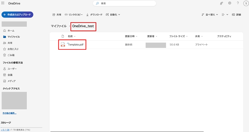249x132 pixels.
Task: Click the home icon in sidebar
Action: pyautogui.click(x=5, y=31)
